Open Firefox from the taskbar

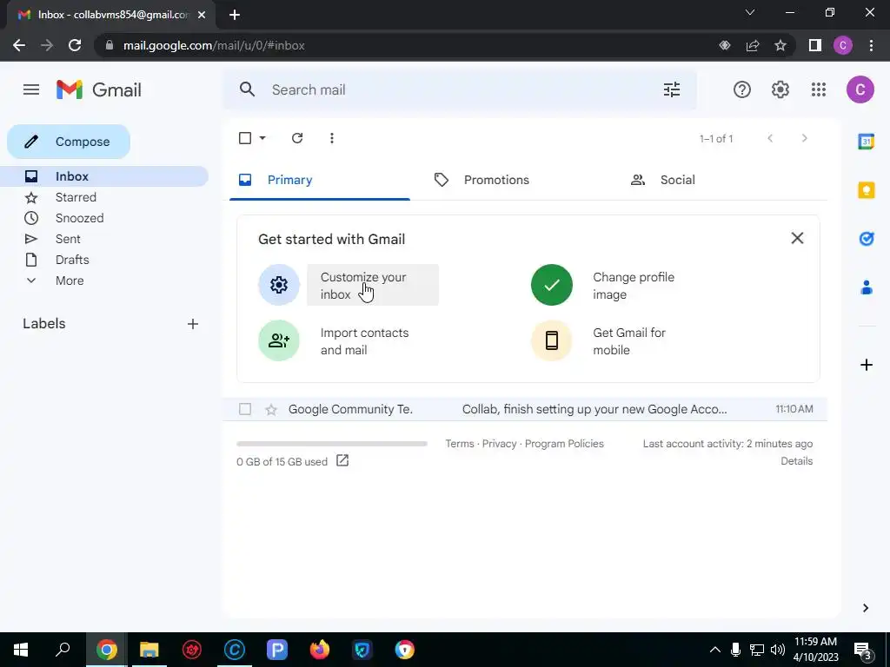tap(320, 650)
